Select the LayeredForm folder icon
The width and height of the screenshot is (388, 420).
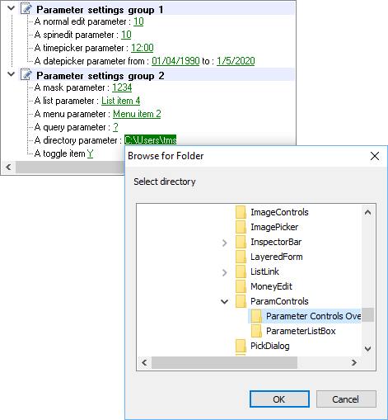(241, 257)
